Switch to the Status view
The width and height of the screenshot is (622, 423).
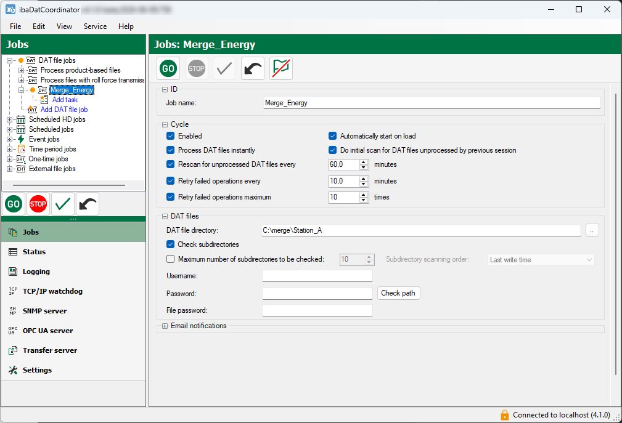coord(73,252)
